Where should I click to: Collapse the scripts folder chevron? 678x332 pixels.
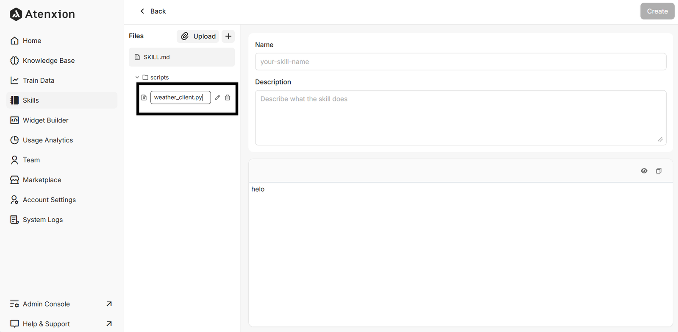137,78
